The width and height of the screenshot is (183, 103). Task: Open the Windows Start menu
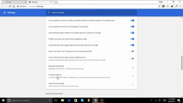(3, 100)
